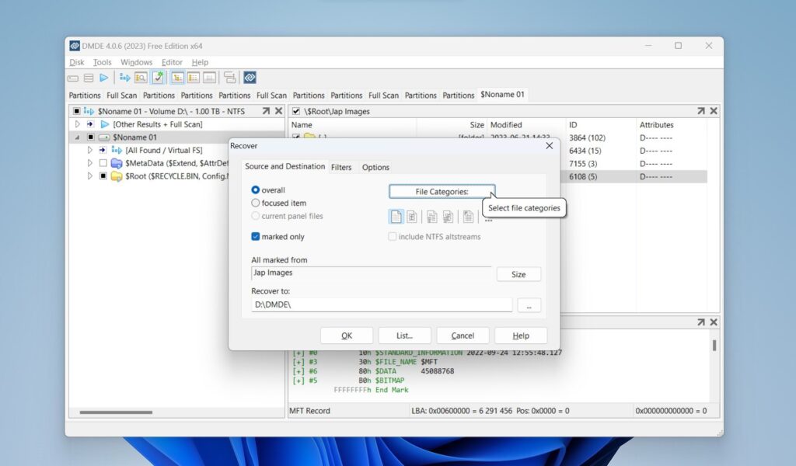The height and width of the screenshot is (466, 796).
Task: Check include NTFS altstreams option
Action: point(392,236)
